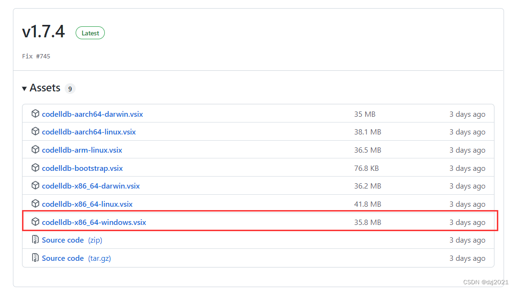Collapse the Assets section
Screen dimensions: 516x290
[x=24, y=88]
